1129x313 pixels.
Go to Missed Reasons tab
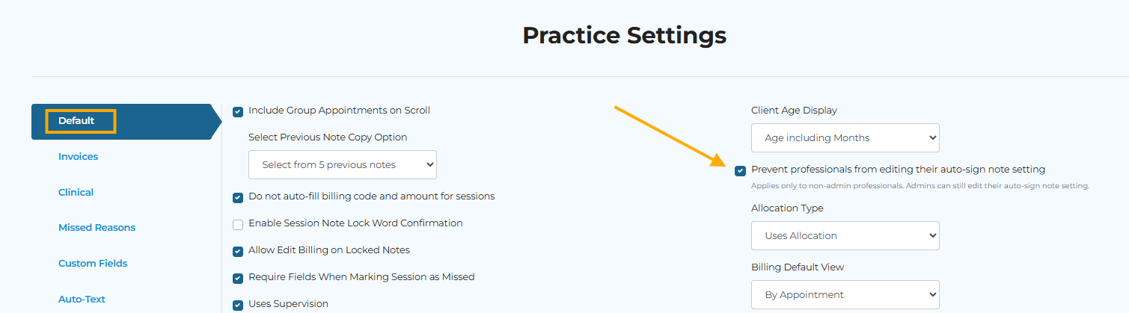[x=97, y=228]
